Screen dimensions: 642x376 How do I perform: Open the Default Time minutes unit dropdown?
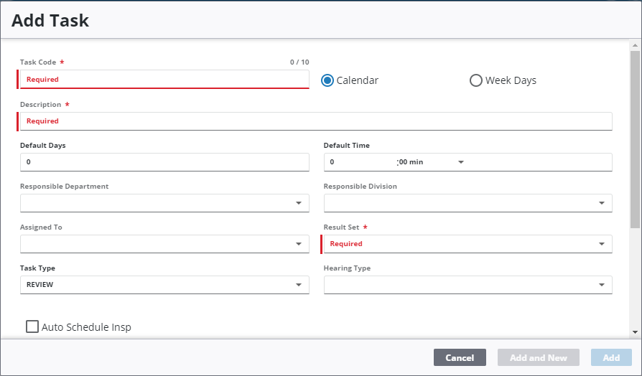click(x=461, y=162)
